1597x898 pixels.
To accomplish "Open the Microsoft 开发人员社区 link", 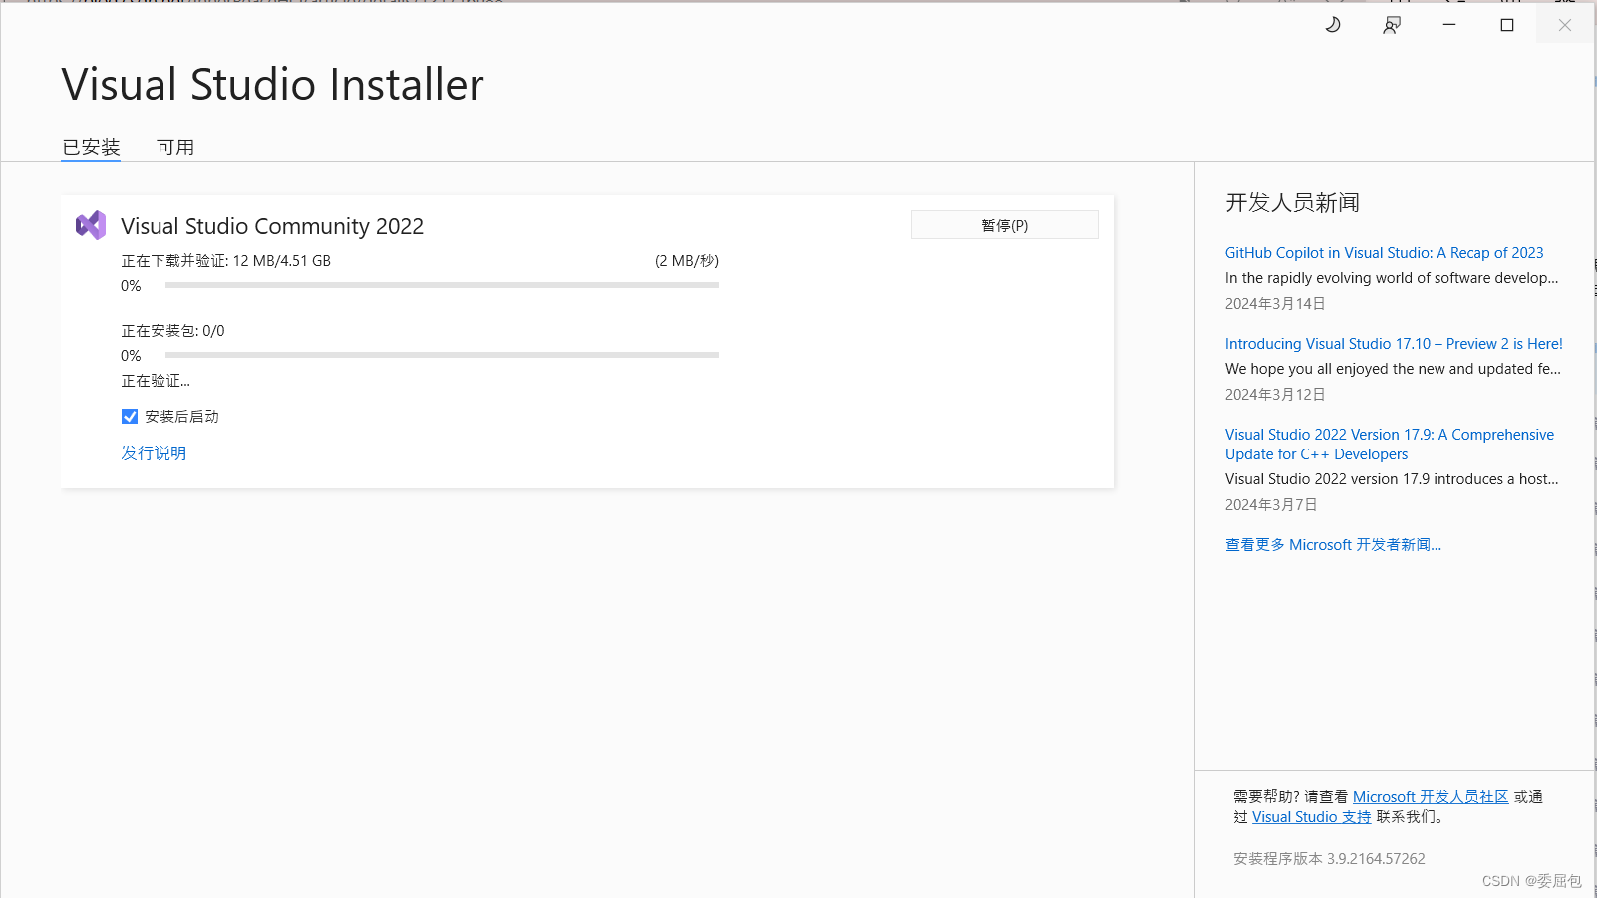I will tap(1431, 796).
